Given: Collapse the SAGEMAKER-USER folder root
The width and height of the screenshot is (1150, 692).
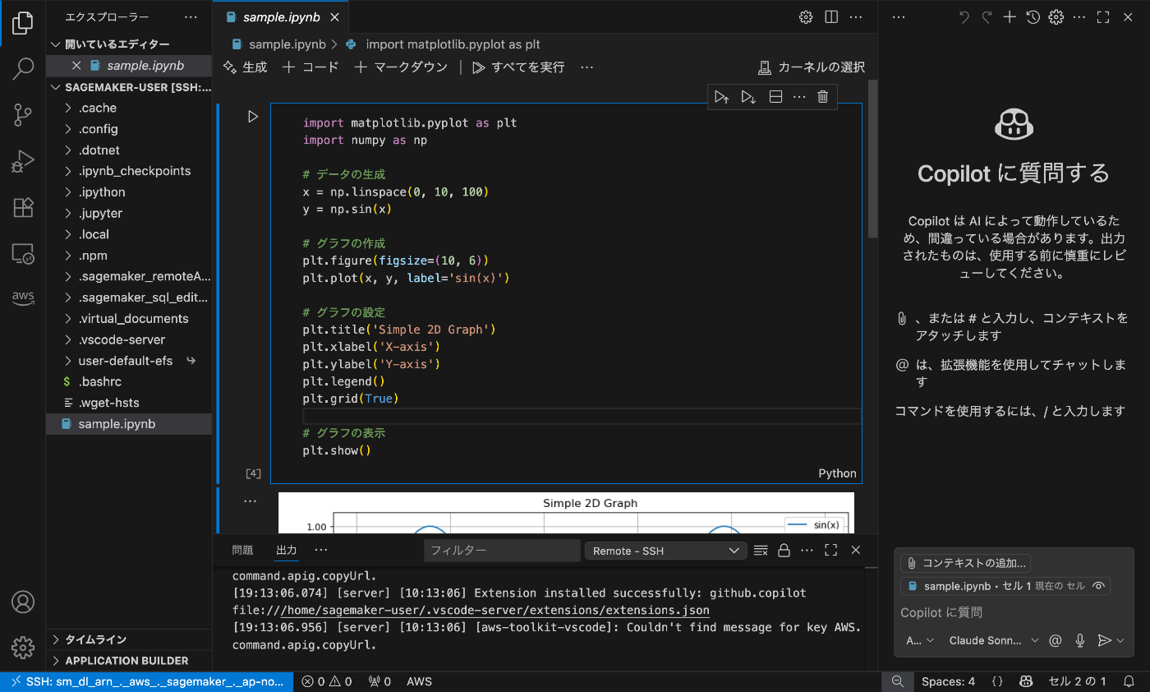Looking at the screenshot, I should (x=129, y=87).
